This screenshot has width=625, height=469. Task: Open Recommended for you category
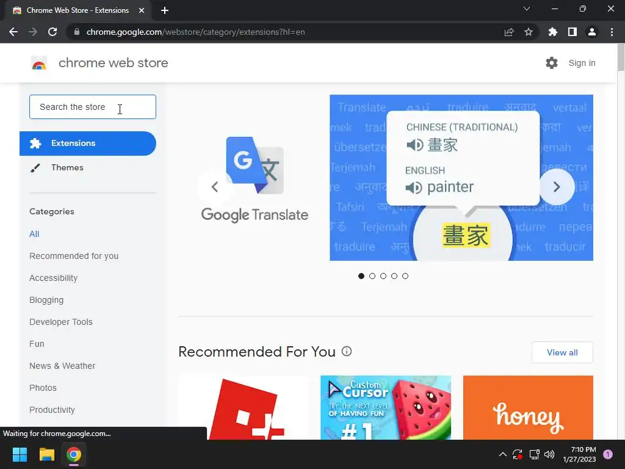(x=74, y=256)
